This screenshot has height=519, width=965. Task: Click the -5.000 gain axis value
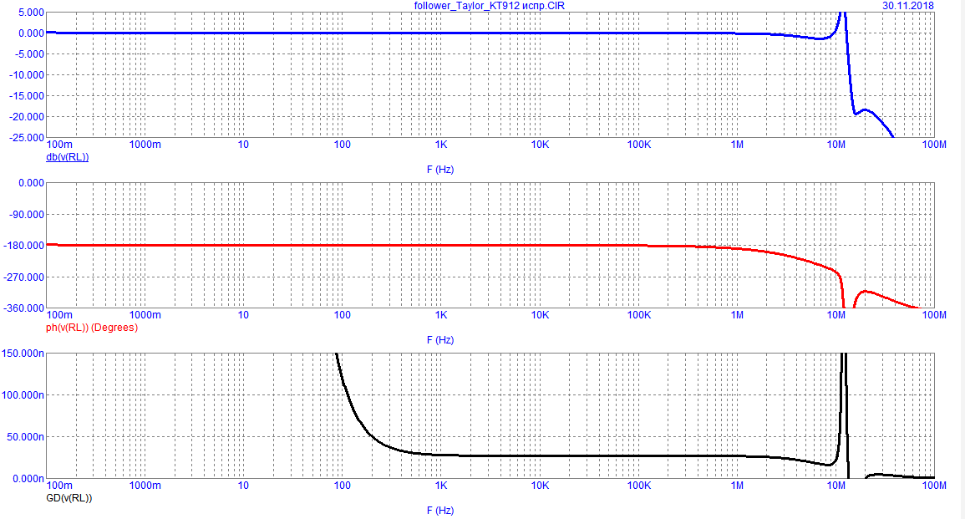pos(29,54)
